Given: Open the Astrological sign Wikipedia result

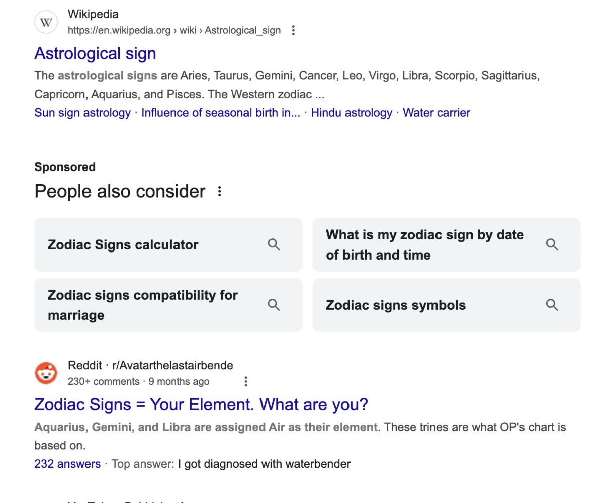Looking at the screenshot, I should 95,53.
